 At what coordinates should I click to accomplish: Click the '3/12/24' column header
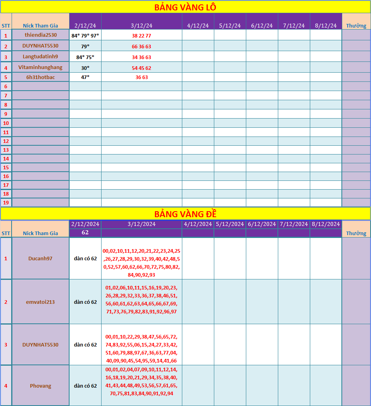coord(142,21)
